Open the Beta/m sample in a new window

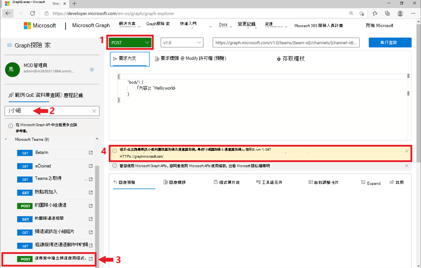coord(90,153)
